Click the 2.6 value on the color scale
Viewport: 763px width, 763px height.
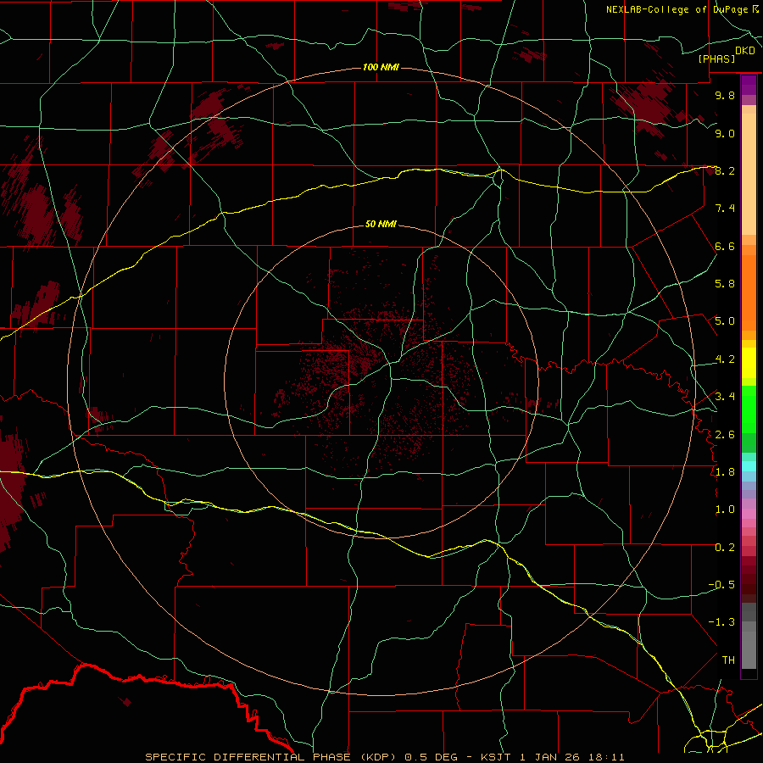pyautogui.click(x=725, y=435)
